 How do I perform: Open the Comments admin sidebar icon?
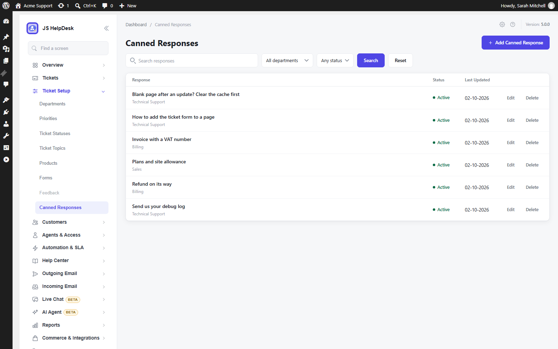(x=6, y=84)
